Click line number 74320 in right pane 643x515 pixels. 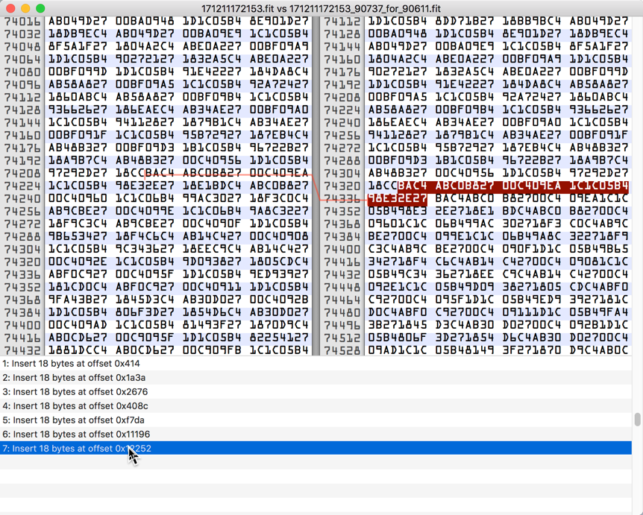click(x=342, y=186)
